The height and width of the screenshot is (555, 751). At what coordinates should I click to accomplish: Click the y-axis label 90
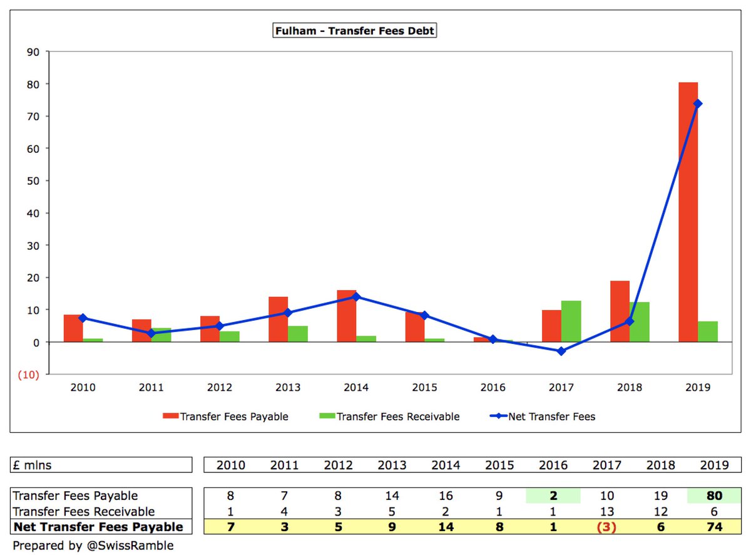point(33,52)
